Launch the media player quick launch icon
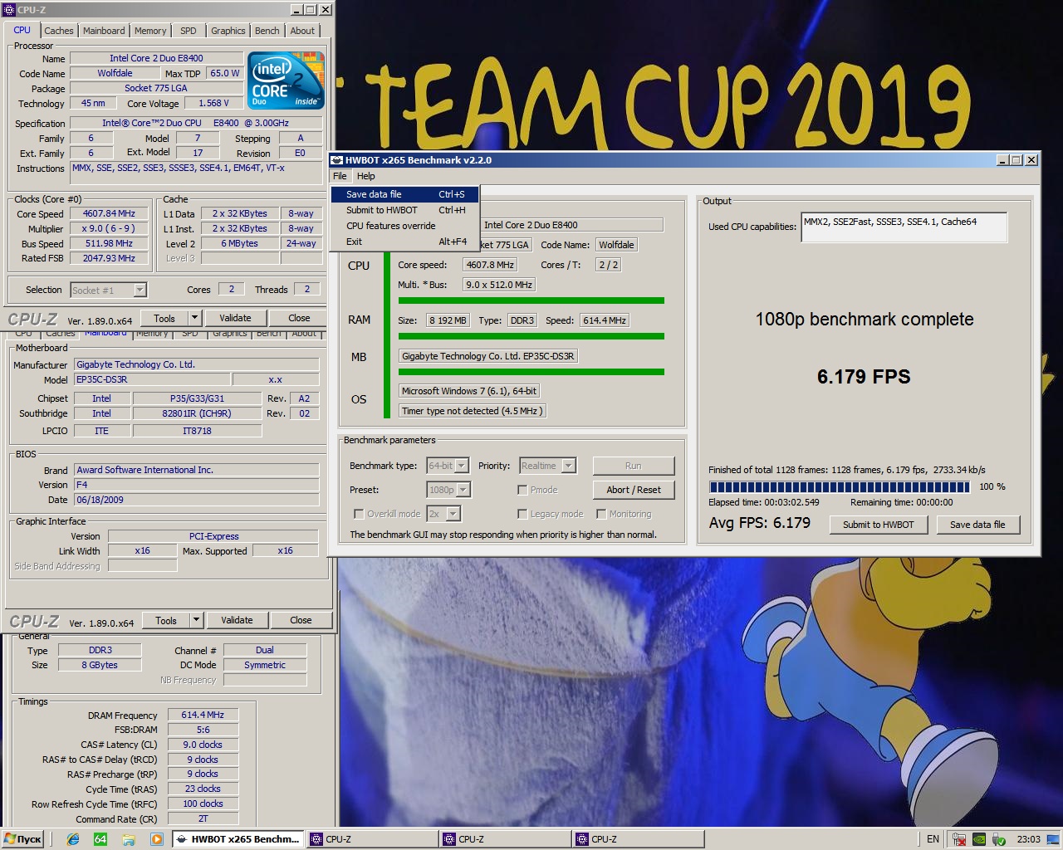Image resolution: width=1063 pixels, height=850 pixels. coord(156,839)
